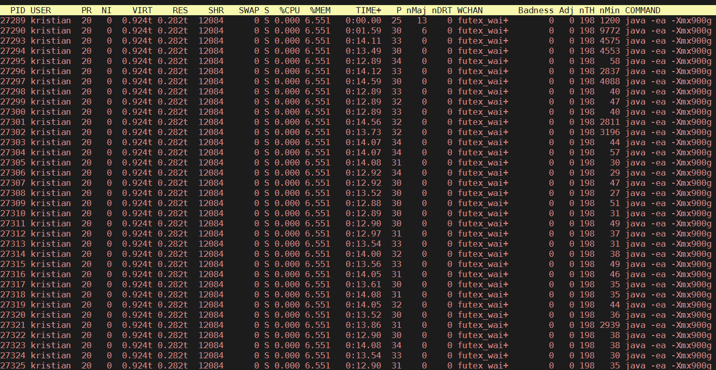The height and width of the screenshot is (370, 716).
Task: Click the nMin value 9772
Action: click(610, 30)
